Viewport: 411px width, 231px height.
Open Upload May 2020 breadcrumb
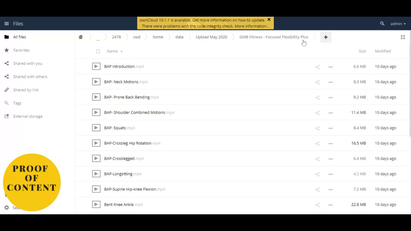tap(211, 37)
